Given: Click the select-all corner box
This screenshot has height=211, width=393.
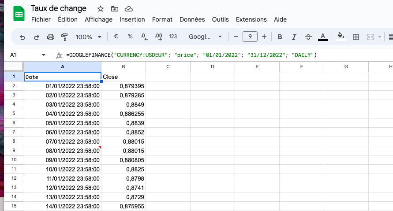Looking at the screenshot, I should click(14, 67).
